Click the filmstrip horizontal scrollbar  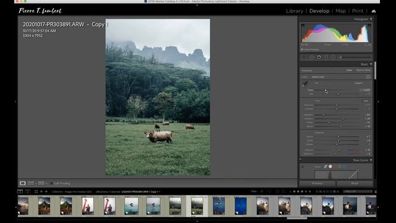coord(297,218)
